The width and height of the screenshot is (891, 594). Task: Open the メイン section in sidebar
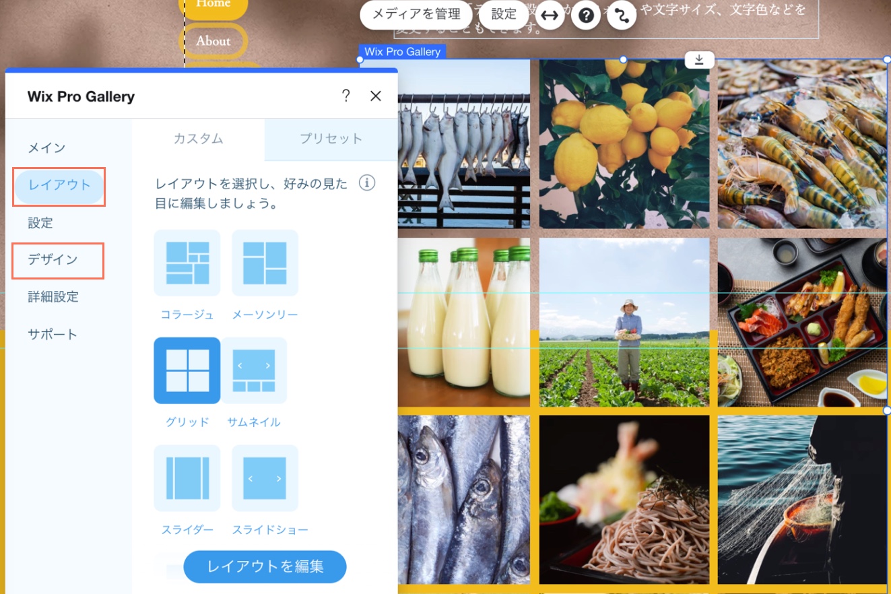click(x=46, y=147)
